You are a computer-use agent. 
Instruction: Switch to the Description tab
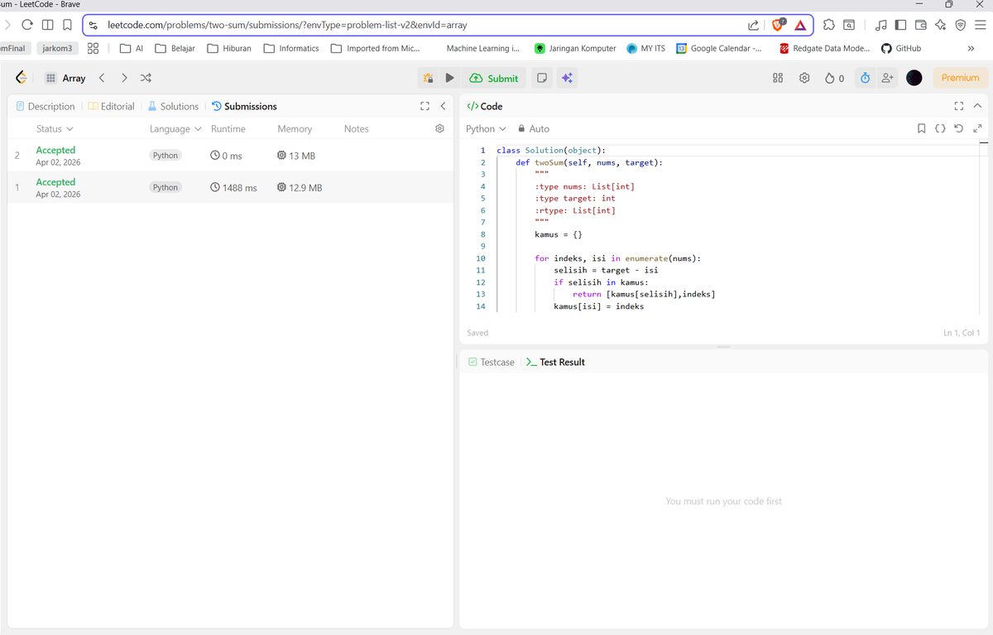pos(46,106)
